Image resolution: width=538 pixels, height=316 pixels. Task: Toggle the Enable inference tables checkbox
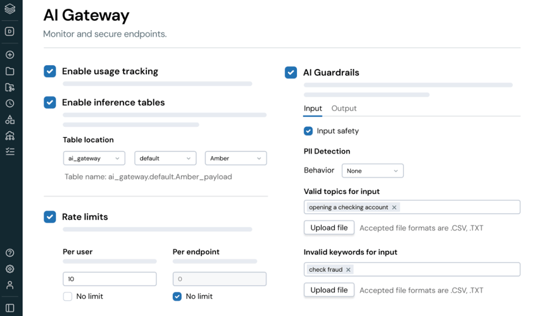coord(50,102)
